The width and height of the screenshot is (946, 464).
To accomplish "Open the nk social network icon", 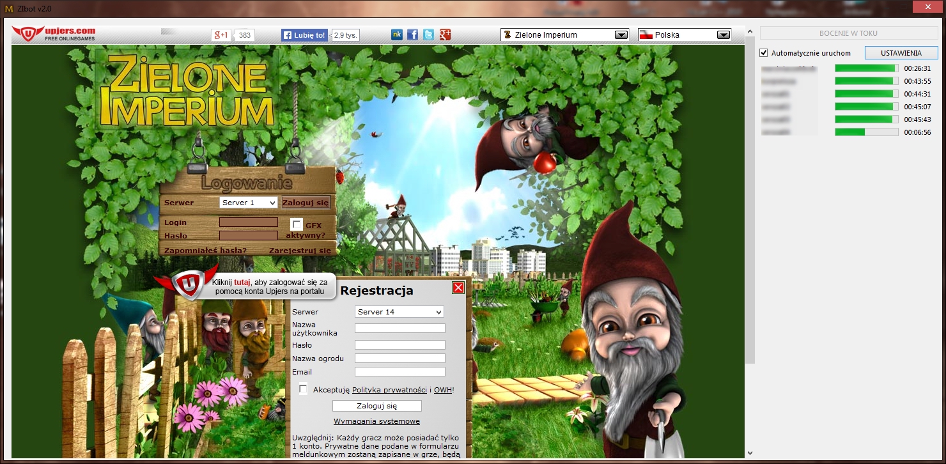I will (x=397, y=35).
